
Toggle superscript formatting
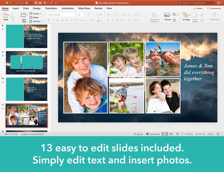pyautogui.click(x=67, y=20)
